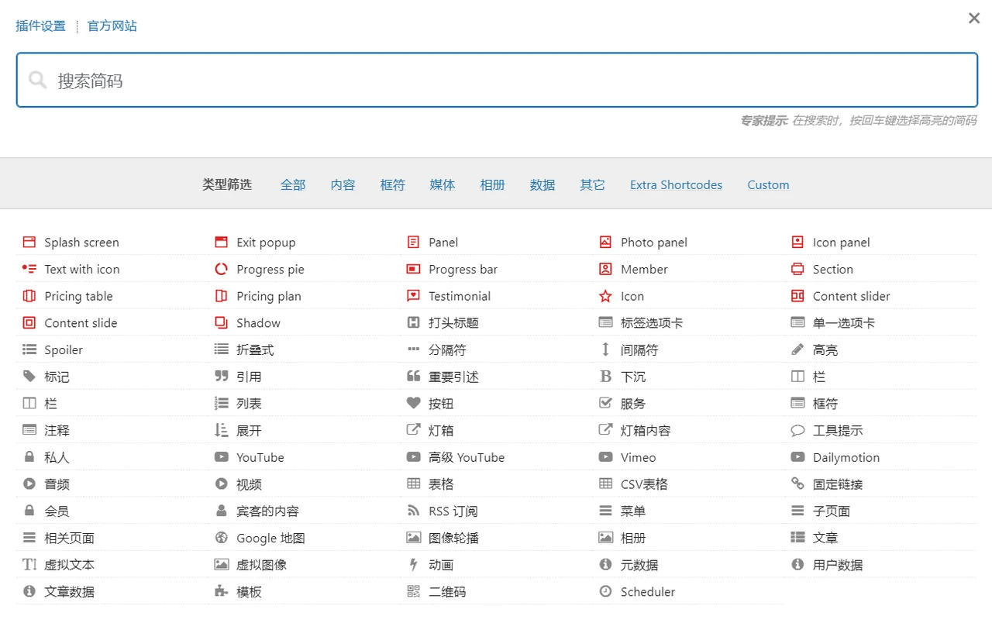
Task: Select the Progress pie icon
Action: pos(222,270)
